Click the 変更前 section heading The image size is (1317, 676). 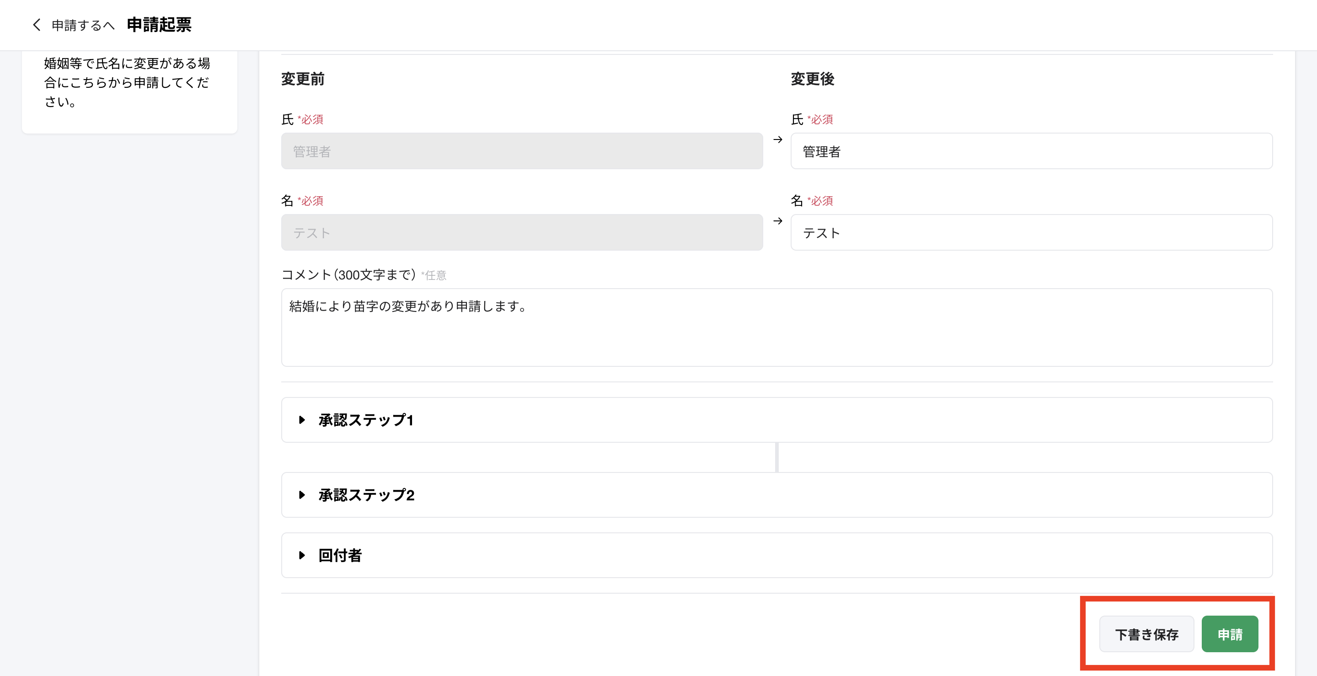tap(303, 79)
